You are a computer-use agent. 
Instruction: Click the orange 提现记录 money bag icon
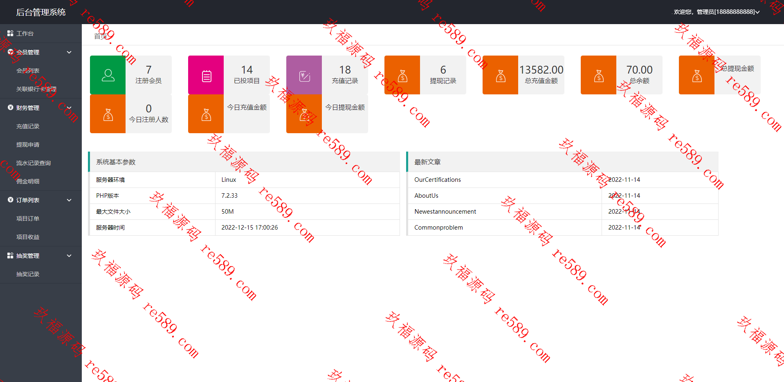coord(402,75)
